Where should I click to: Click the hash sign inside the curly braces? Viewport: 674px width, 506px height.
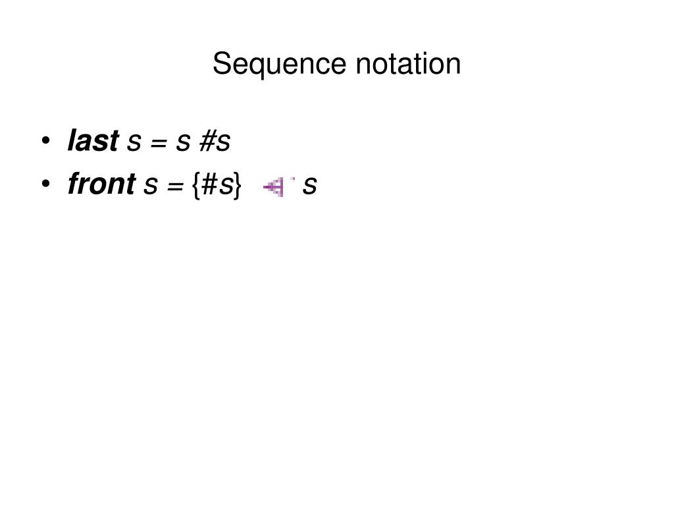(x=210, y=184)
